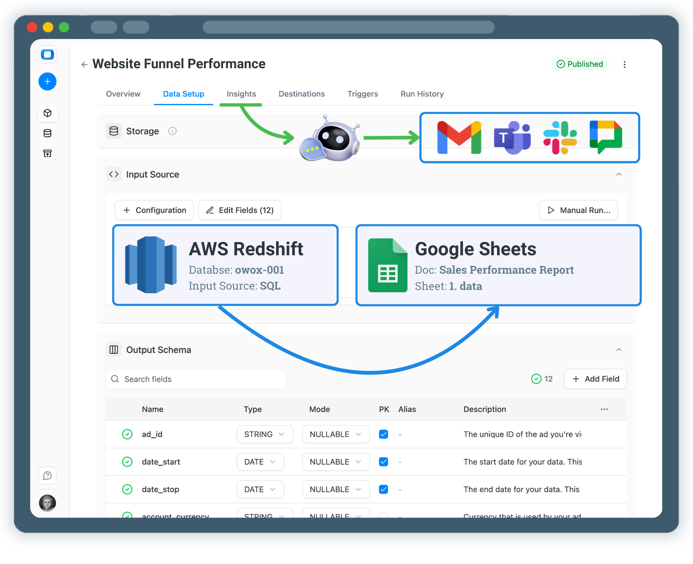Click the chat help icon in sidebar

(x=47, y=476)
